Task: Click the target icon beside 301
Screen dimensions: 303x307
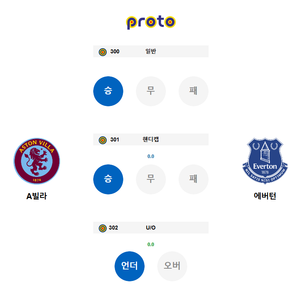Action: click(x=103, y=140)
